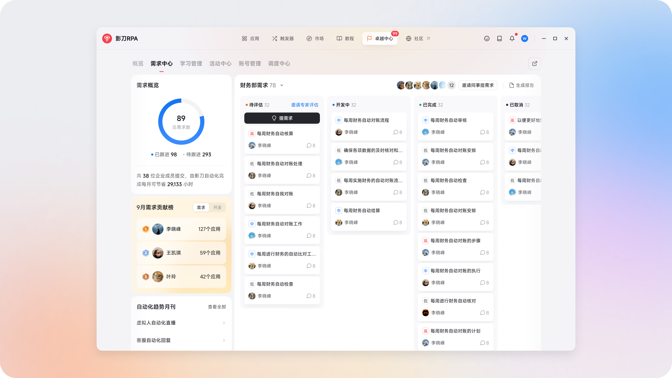Switch to the 学习管理 tab

click(191, 64)
